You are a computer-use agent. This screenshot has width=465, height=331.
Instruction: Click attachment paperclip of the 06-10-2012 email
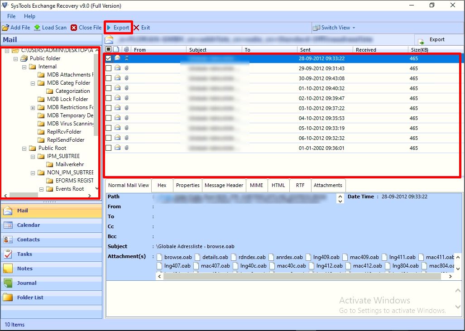[127, 138]
